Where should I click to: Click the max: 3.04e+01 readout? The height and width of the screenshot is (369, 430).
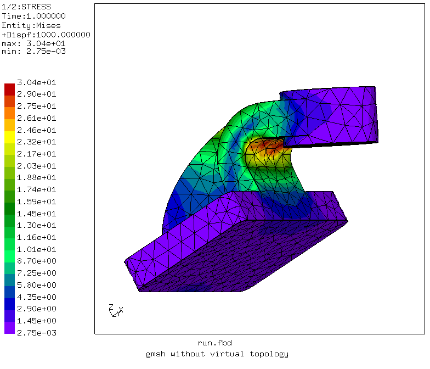pyautogui.click(x=34, y=44)
